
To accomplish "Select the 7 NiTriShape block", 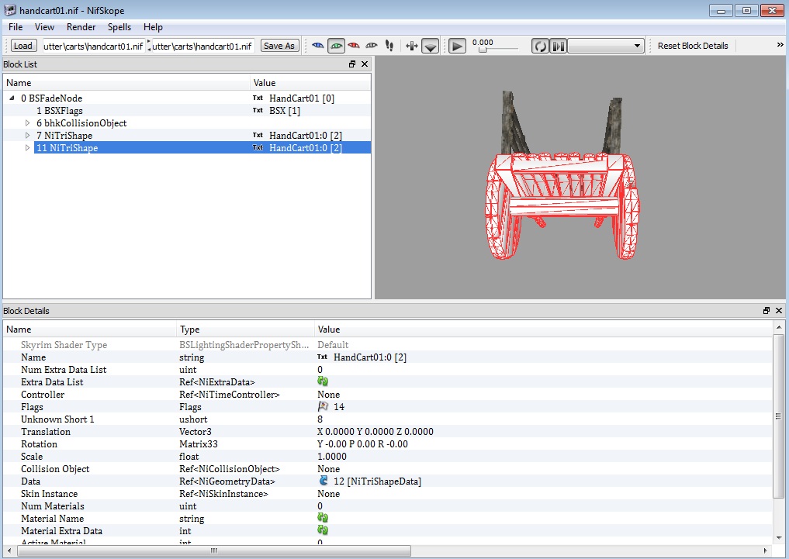I will pyautogui.click(x=187, y=135).
